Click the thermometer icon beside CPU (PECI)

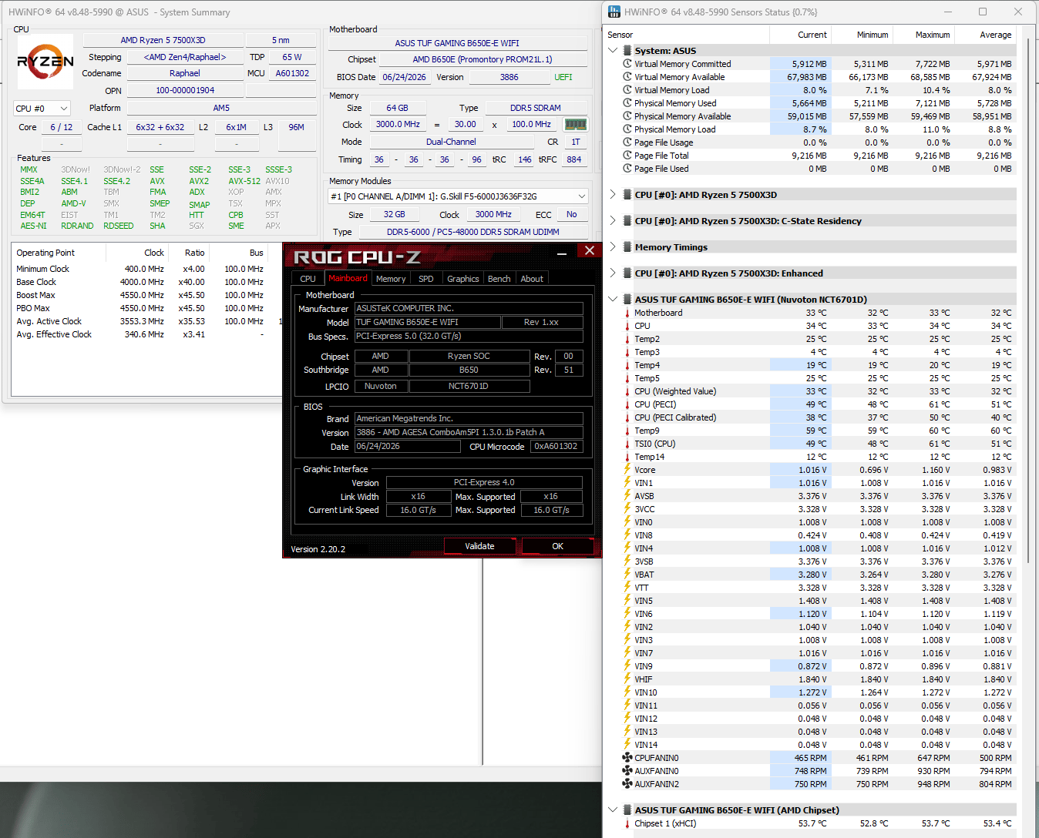pos(627,404)
